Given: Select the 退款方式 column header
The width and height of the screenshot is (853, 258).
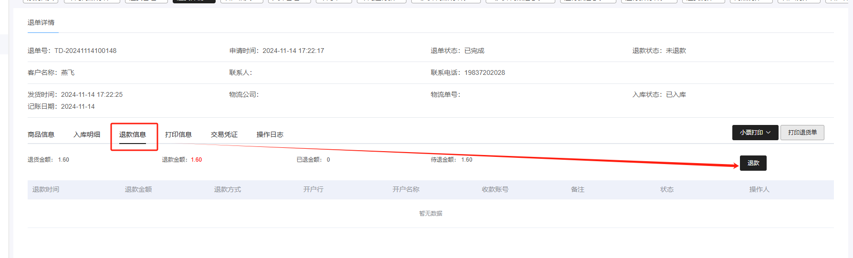Looking at the screenshot, I should point(228,189).
